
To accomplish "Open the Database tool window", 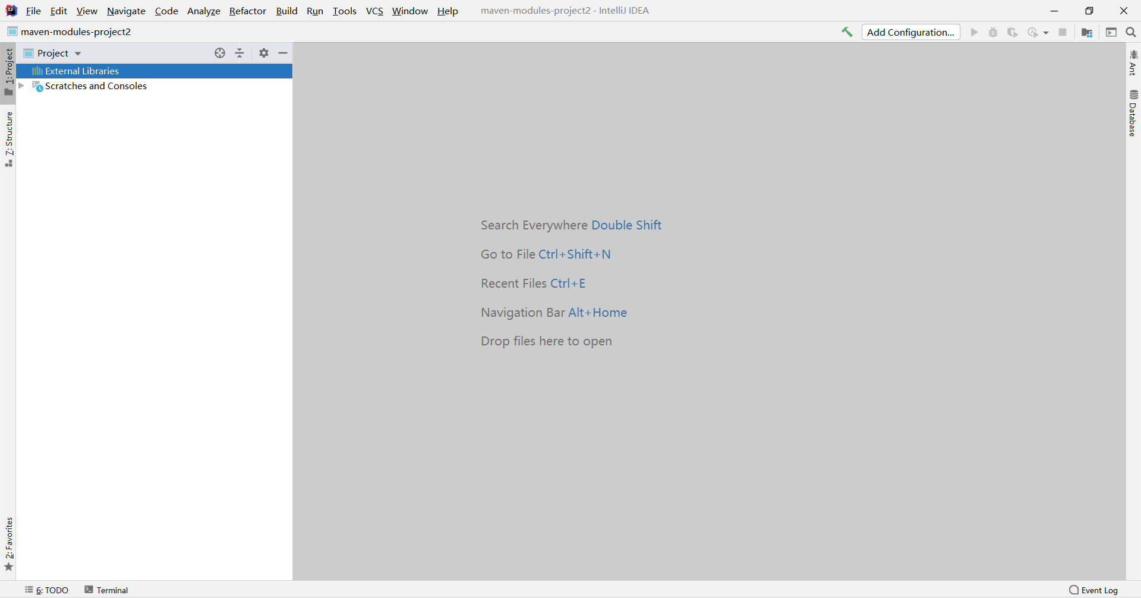I will [1133, 113].
